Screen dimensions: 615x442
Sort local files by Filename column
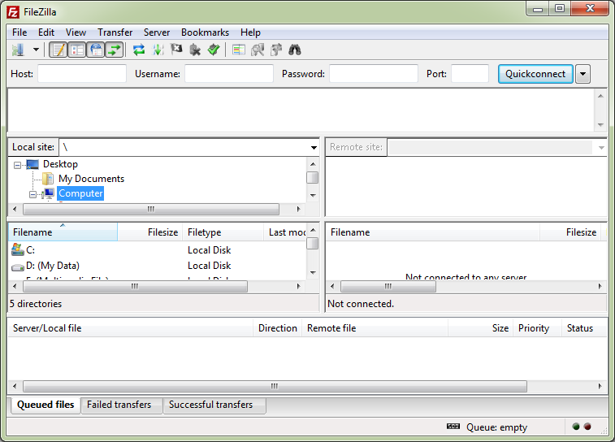point(63,232)
